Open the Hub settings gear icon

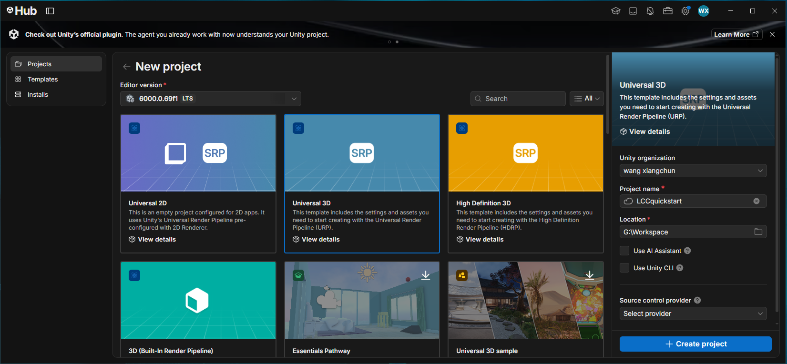coord(685,11)
